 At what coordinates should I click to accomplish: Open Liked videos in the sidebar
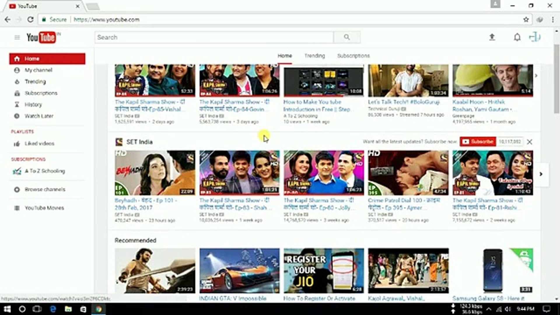39,143
